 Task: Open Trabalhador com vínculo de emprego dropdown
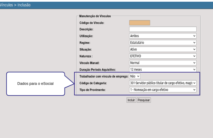click(x=135, y=76)
